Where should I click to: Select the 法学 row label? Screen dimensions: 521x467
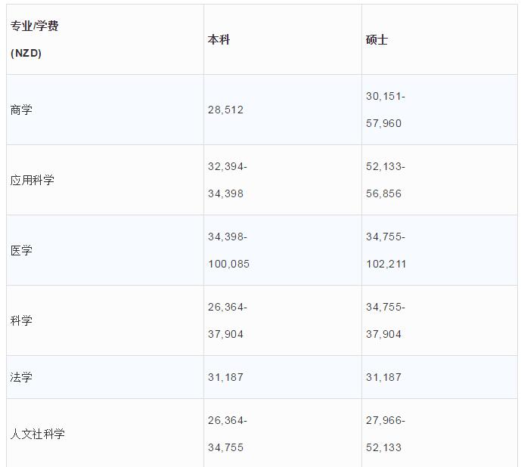[x=21, y=377]
